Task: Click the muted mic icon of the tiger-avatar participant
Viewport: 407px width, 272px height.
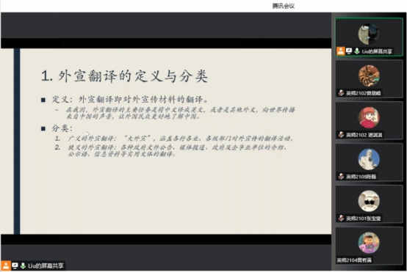Action: click(342, 92)
